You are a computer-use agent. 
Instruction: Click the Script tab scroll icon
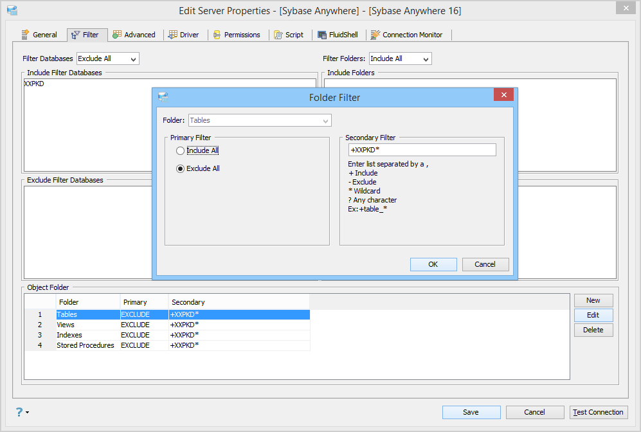tap(278, 35)
